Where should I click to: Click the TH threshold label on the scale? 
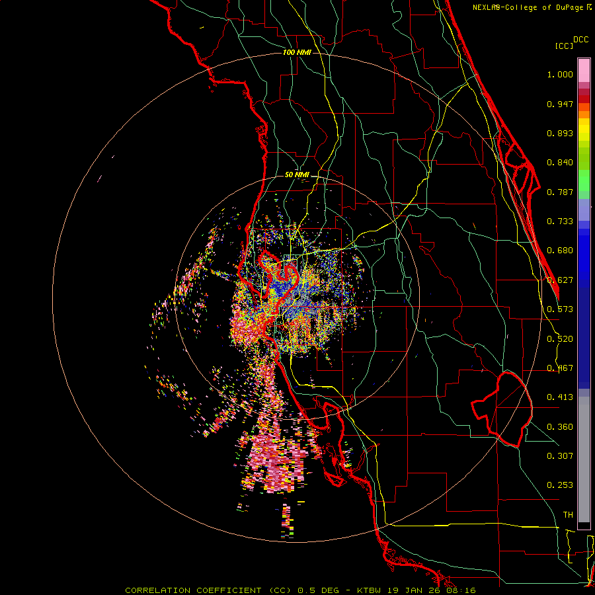568,515
